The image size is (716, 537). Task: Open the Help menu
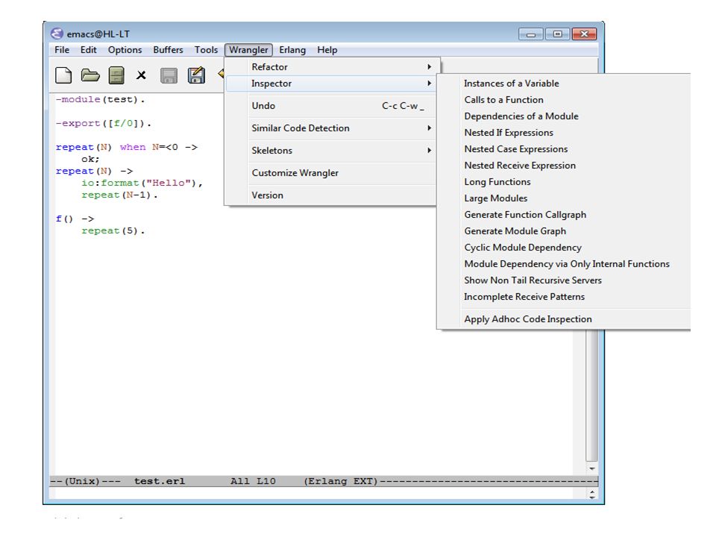point(327,50)
